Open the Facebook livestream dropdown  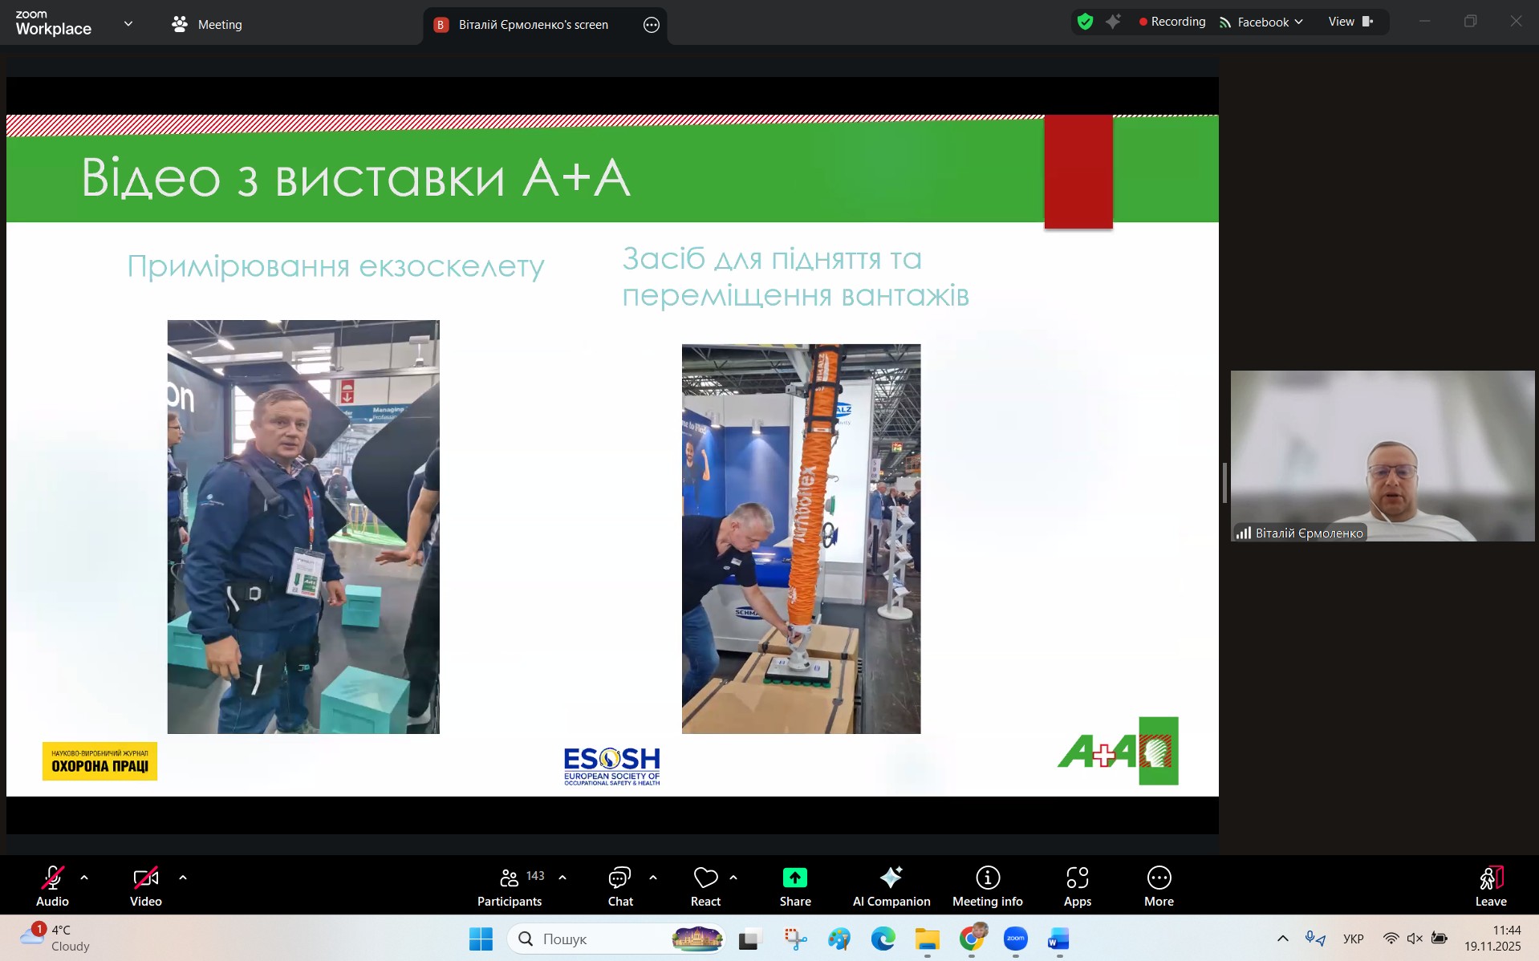click(x=1261, y=22)
